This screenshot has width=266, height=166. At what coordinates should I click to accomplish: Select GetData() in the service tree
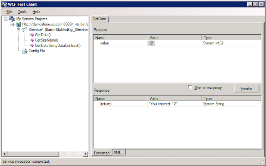point(43,35)
